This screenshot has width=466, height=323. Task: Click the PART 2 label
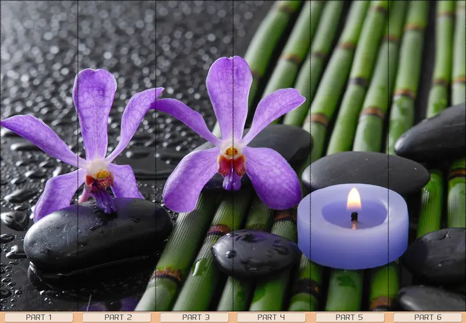[116, 317]
